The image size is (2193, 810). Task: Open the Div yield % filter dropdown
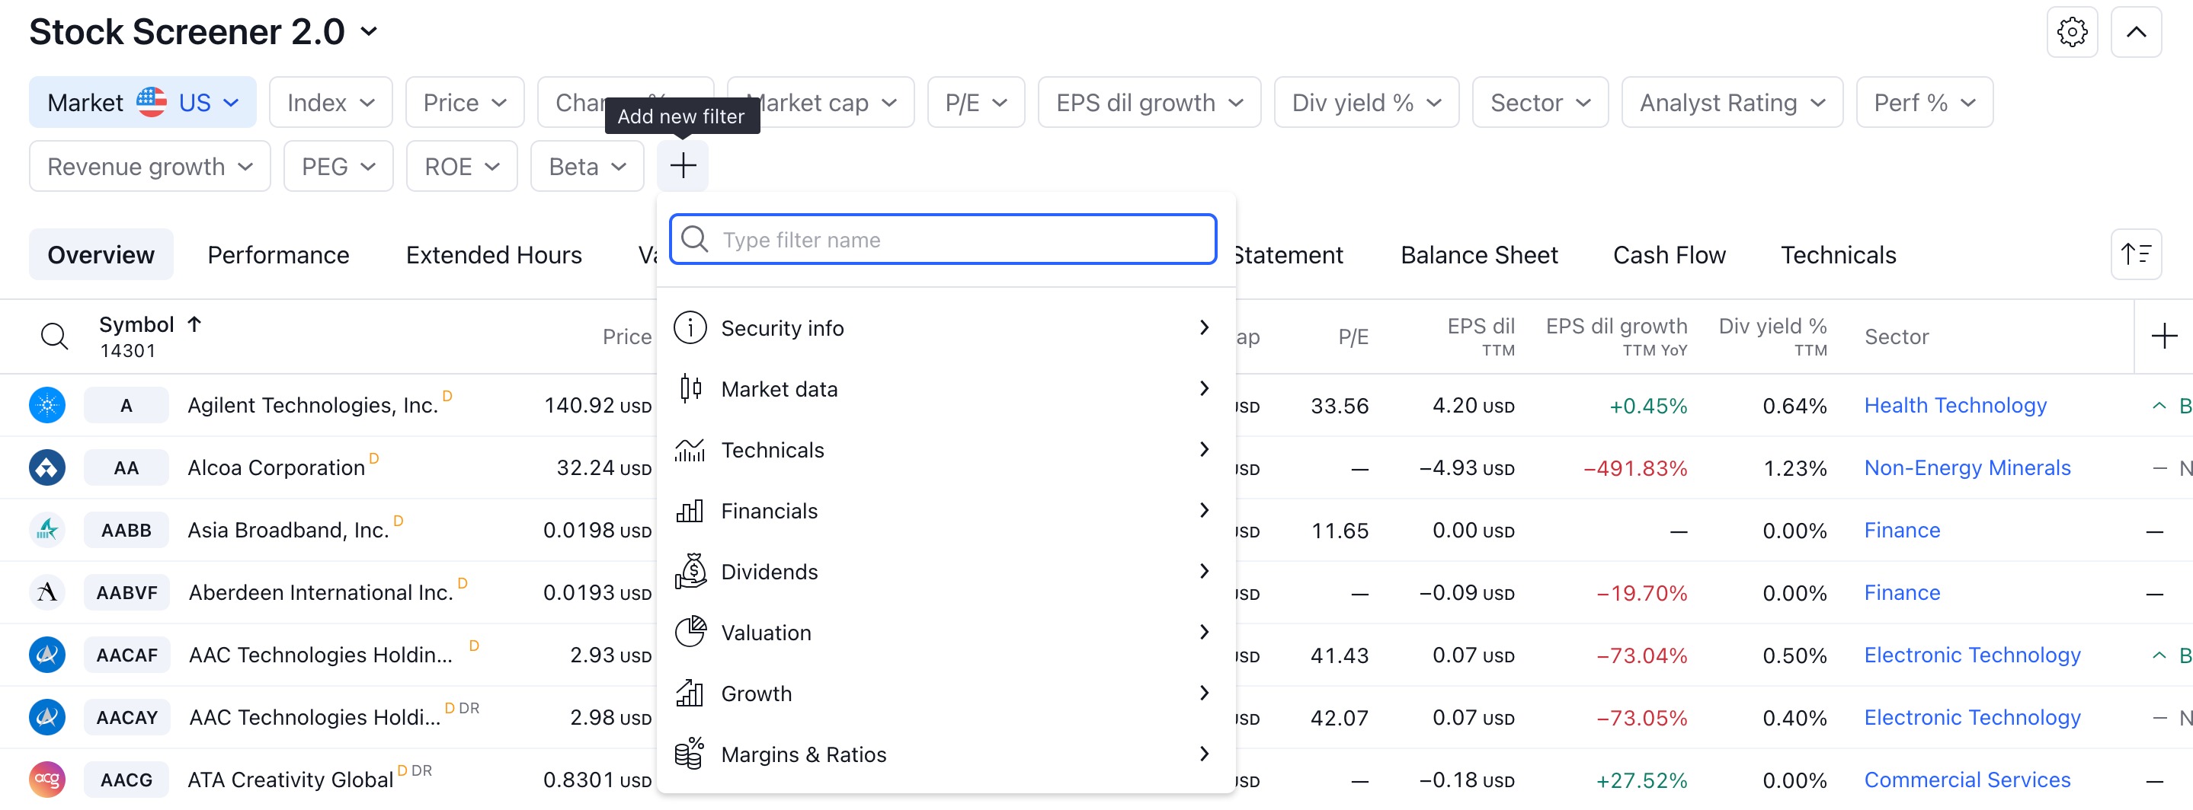click(1366, 102)
